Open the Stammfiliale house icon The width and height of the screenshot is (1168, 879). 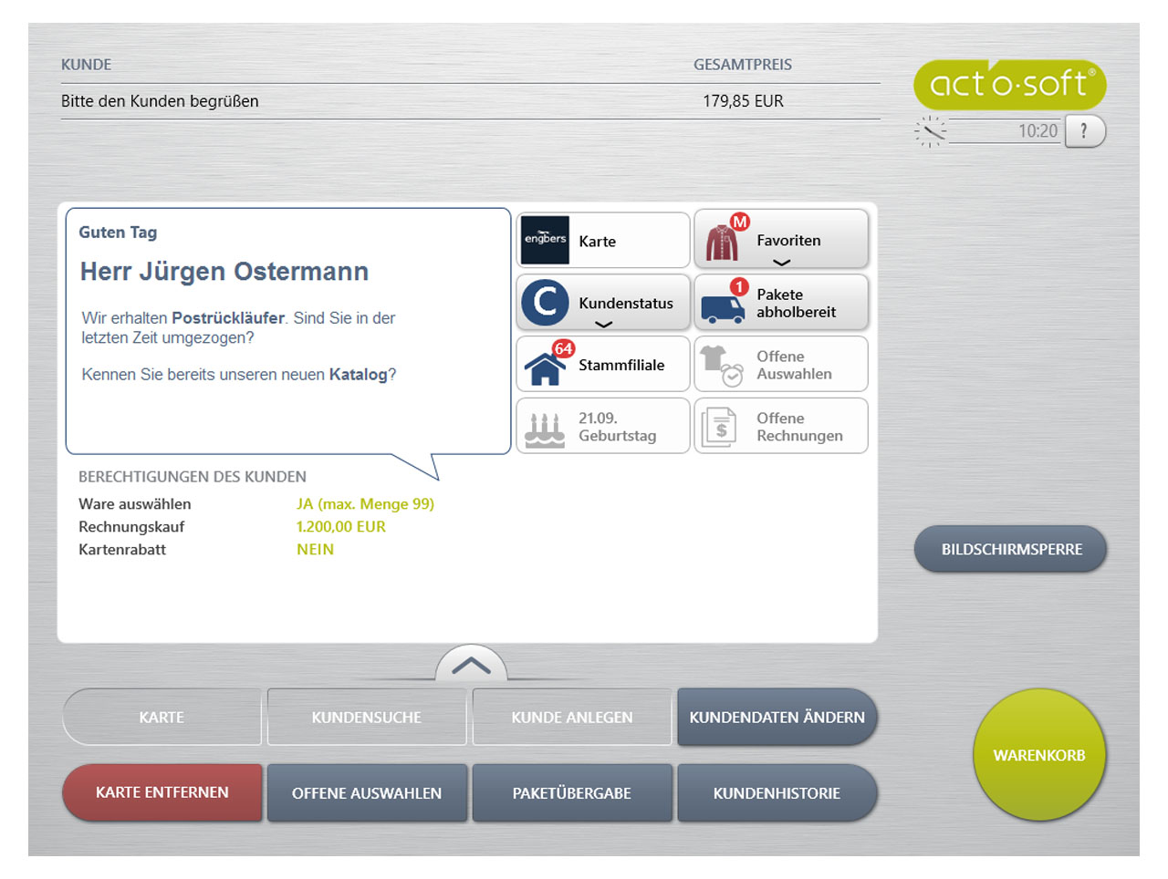[x=545, y=366]
